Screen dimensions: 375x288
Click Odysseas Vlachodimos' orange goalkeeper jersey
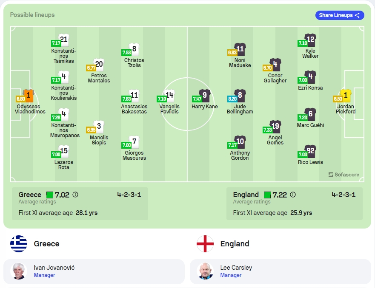[x=29, y=96]
